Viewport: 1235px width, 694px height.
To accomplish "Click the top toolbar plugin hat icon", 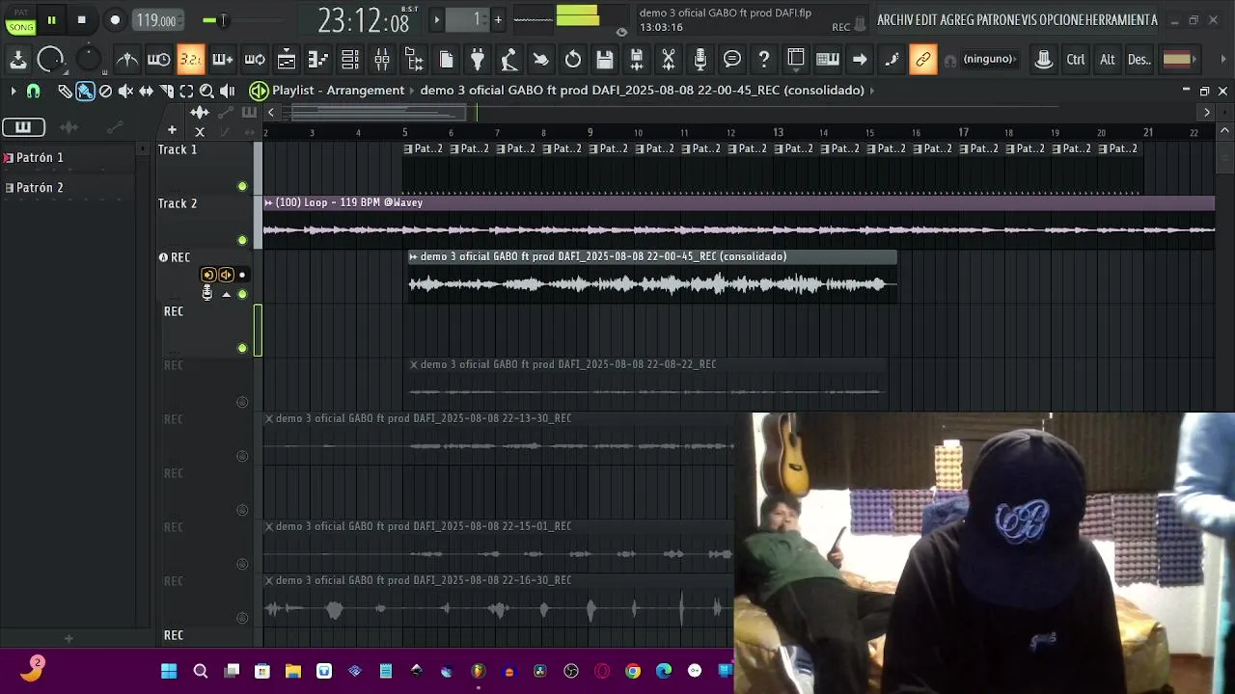I will [x=1043, y=60].
